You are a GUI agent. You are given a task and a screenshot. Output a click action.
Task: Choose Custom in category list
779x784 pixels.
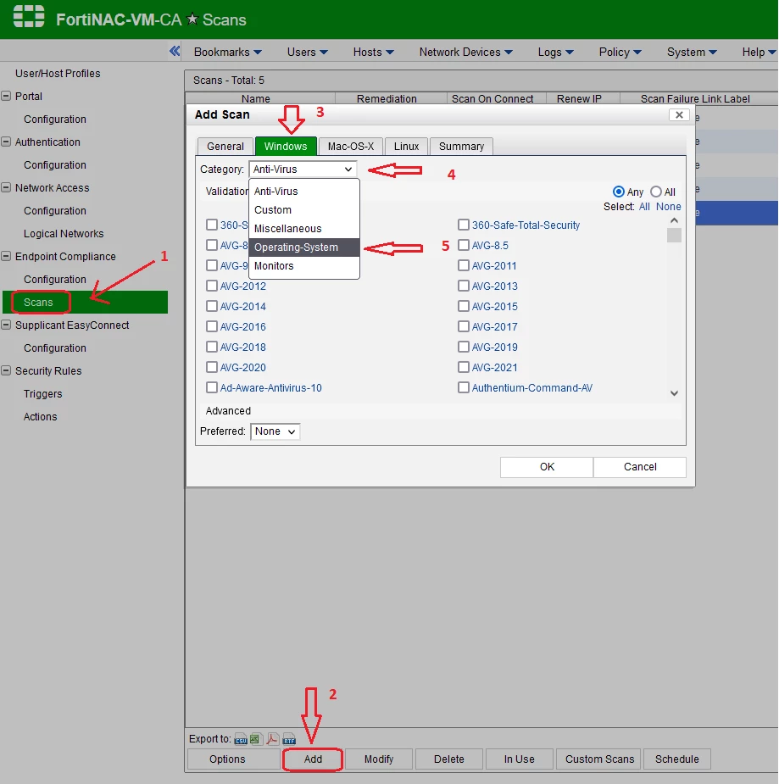pyautogui.click(x=304, y=210)
